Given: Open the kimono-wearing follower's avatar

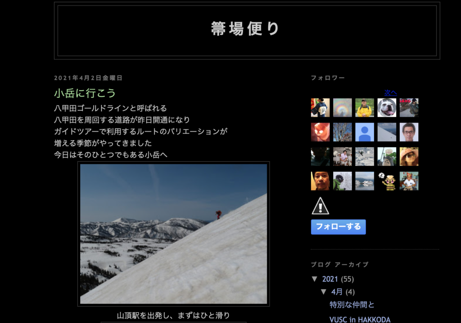Looking at the screenshot, I should (320, 108).
